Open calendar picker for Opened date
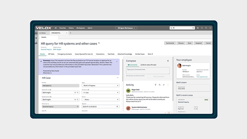The image size is (247, 139). 117,106
